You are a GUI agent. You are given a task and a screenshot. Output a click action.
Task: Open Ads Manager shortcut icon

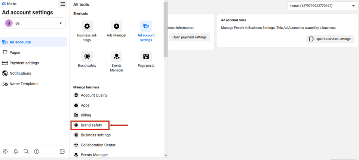116,26
